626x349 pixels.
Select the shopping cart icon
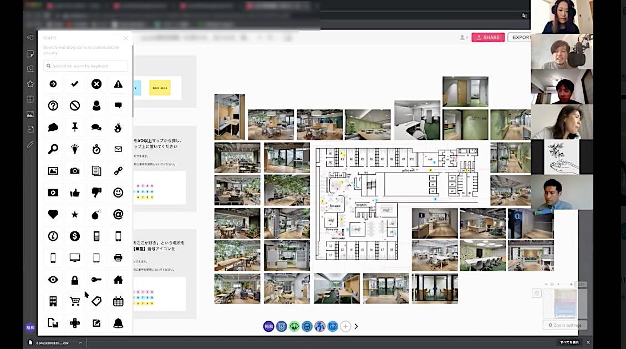click(75, 301)
